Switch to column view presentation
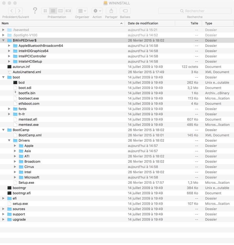This screenshot has width=234, height=245. [61, 11]
